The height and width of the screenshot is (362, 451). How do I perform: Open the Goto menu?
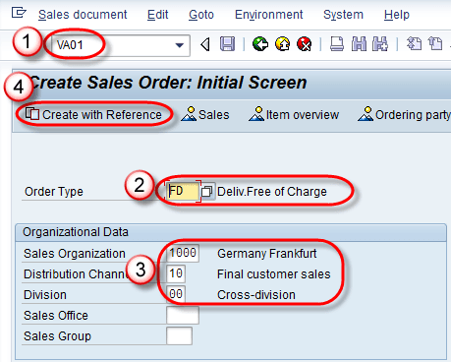201,15
